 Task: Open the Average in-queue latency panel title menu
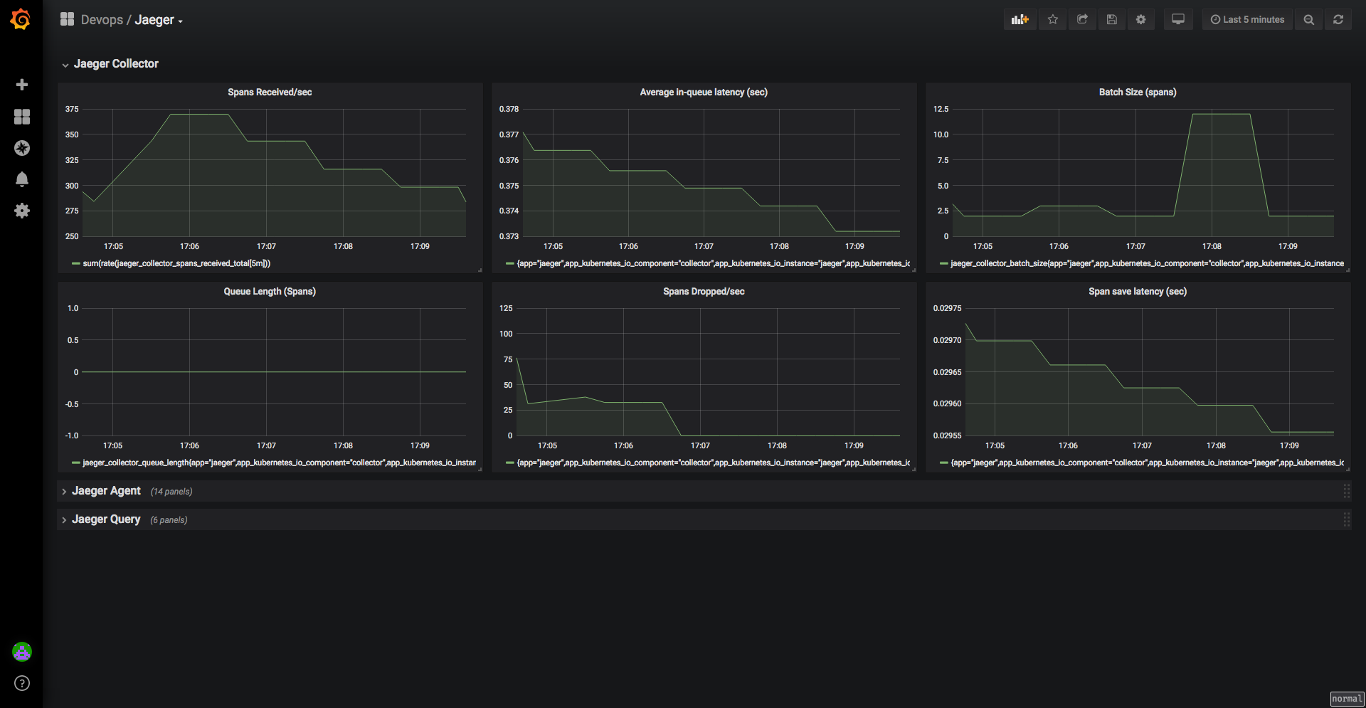coord(704,93)
